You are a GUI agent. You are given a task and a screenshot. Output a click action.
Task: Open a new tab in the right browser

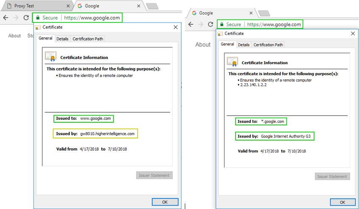pyautogui.click(x=264, y=13)
